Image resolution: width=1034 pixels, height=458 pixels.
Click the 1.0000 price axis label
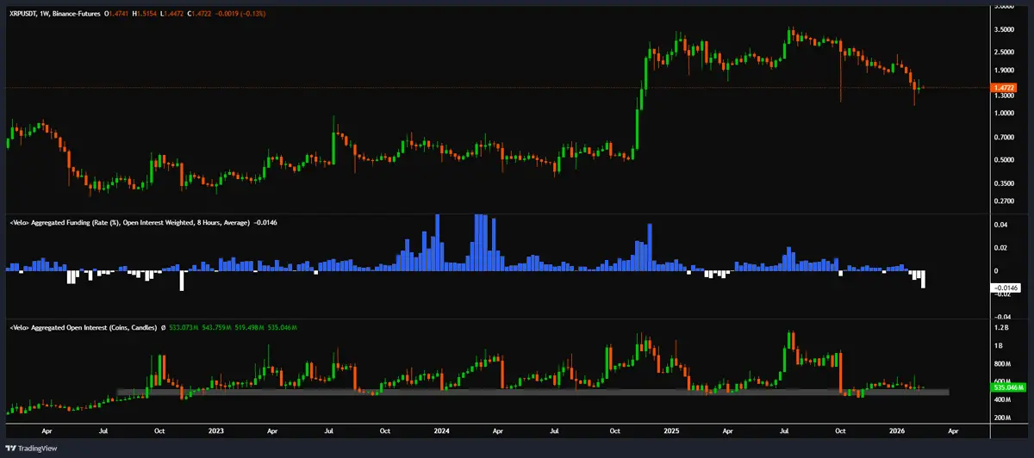click(x=1004, y=114)
